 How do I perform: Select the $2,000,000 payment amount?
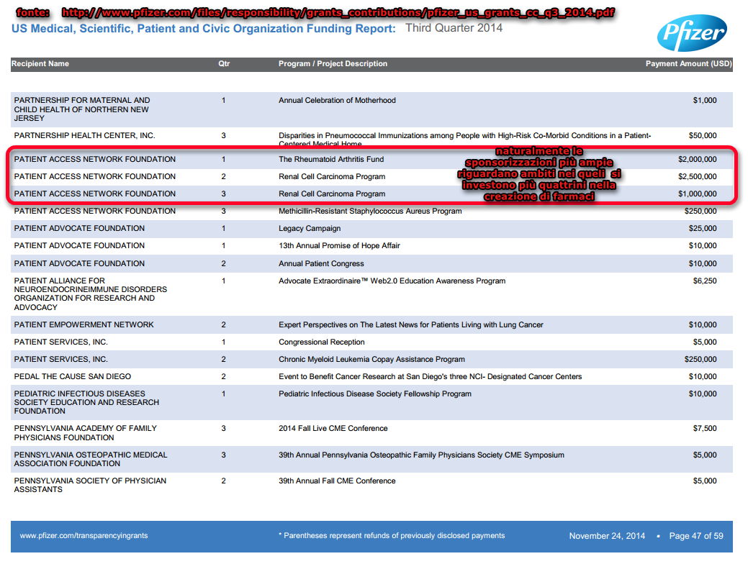pos(698,159)
